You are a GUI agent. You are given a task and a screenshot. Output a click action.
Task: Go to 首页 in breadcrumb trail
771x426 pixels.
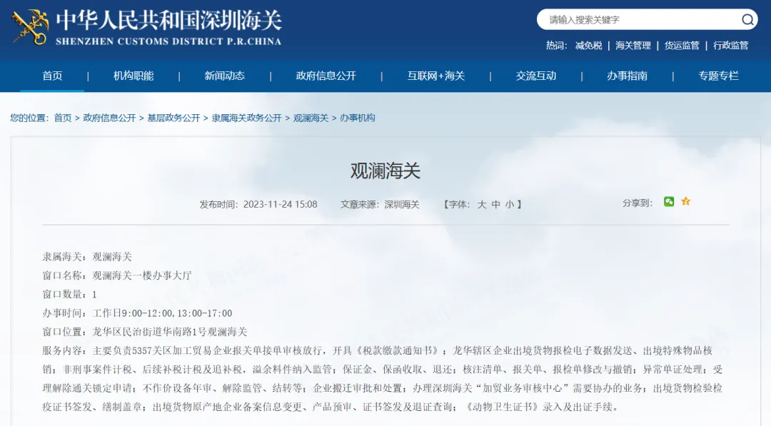pos(62,118)
